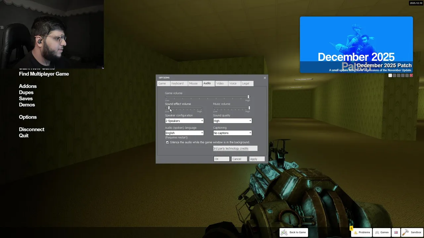Open the Captioning dropdown

(232, 133)
